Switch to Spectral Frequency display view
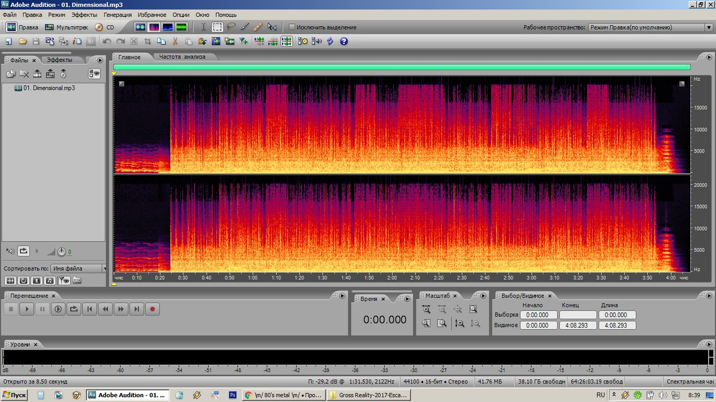 pos(153,27)
